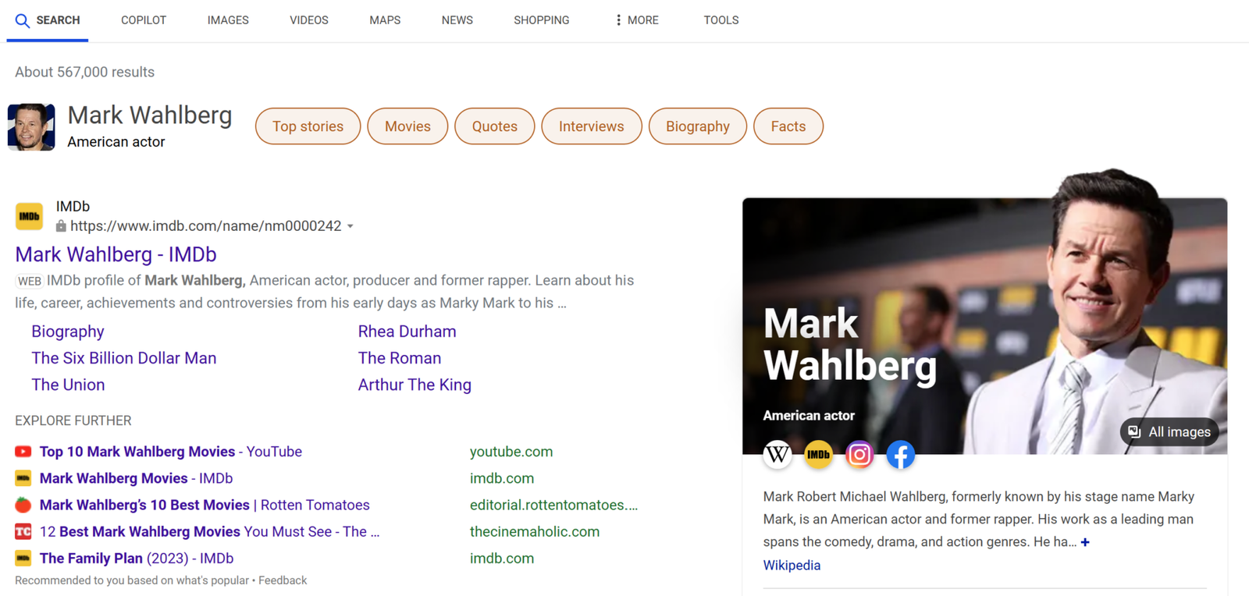Screen dimensions: 1249x596
Task: Open the Instagram profile icon
Action: [859, 454]
